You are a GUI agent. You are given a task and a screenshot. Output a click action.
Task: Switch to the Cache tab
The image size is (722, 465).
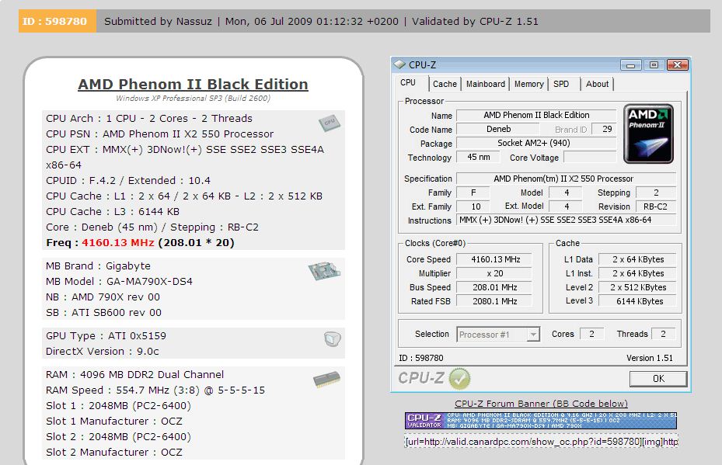(x=445, y=84)
